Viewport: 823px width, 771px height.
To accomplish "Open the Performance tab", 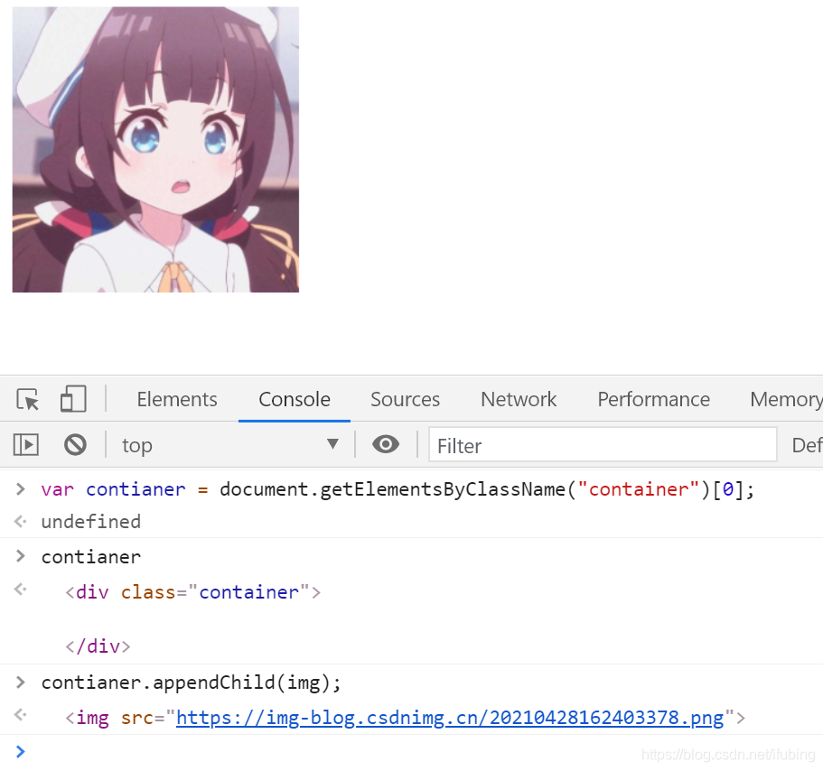I will click(x=653, y=400).
